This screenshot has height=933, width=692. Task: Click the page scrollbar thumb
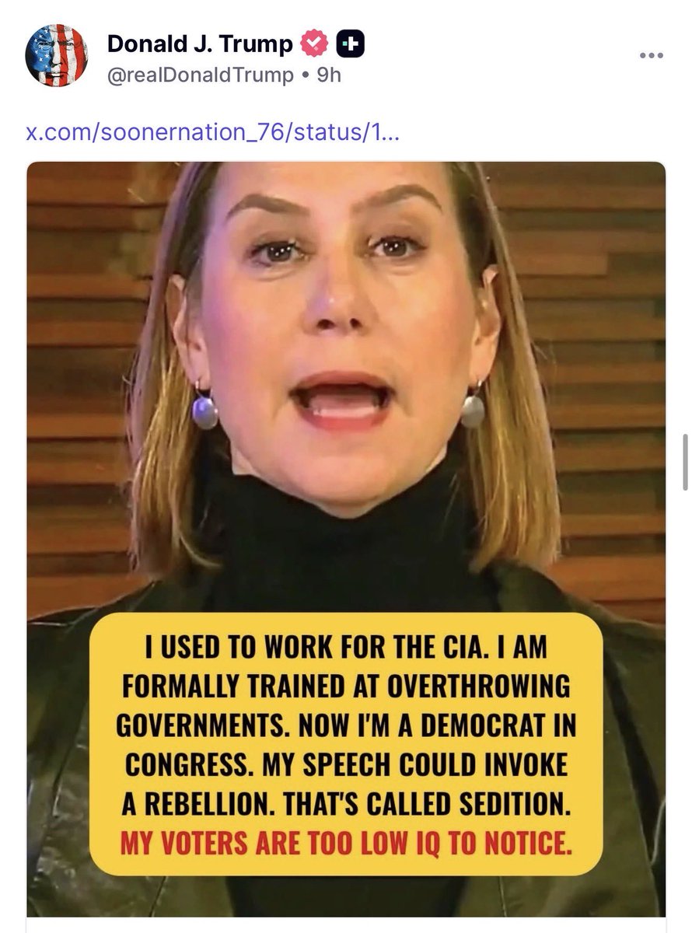point(684,462)
